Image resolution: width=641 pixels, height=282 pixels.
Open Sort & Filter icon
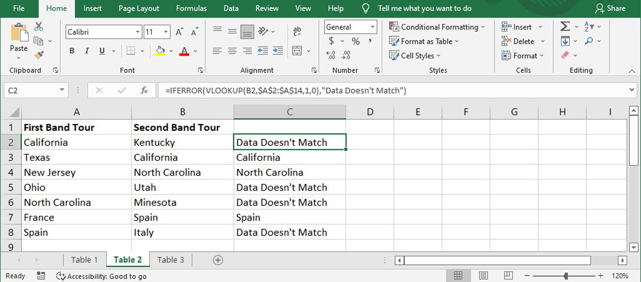pos(589,27)
